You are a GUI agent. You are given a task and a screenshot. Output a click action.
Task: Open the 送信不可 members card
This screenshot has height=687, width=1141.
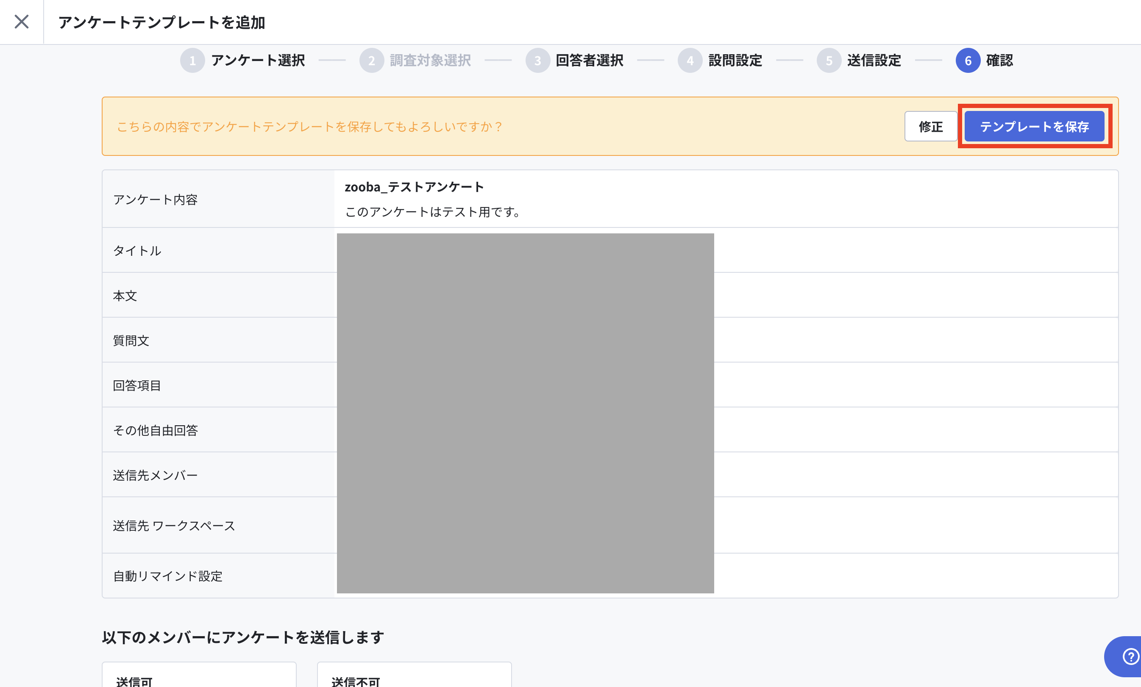point(414,675)
